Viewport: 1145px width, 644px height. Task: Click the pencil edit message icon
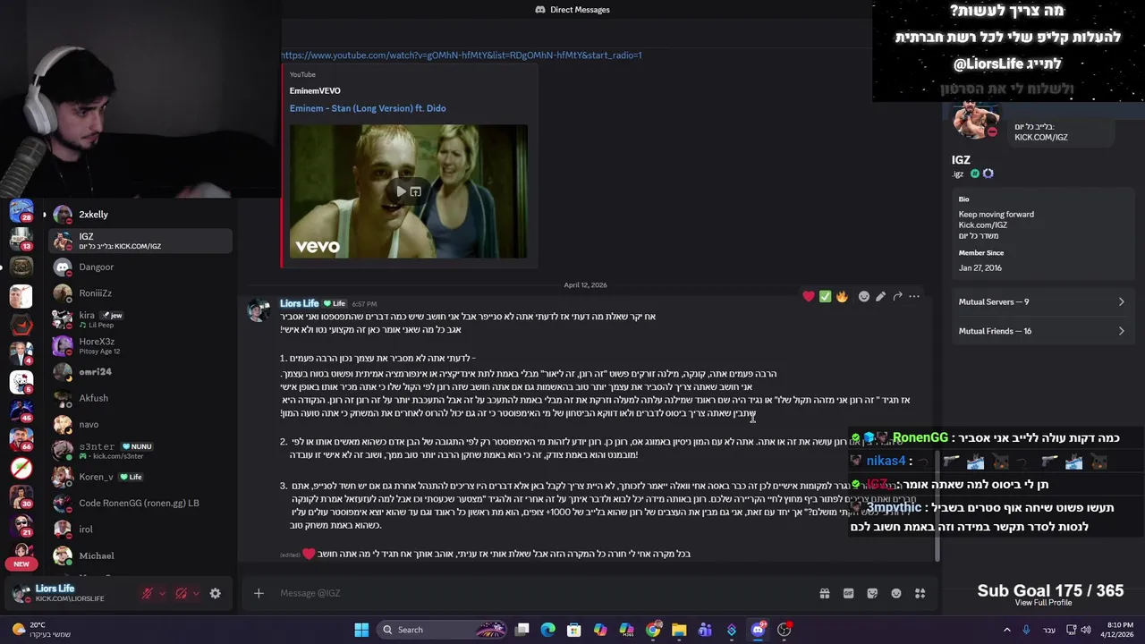click(880, 296)
